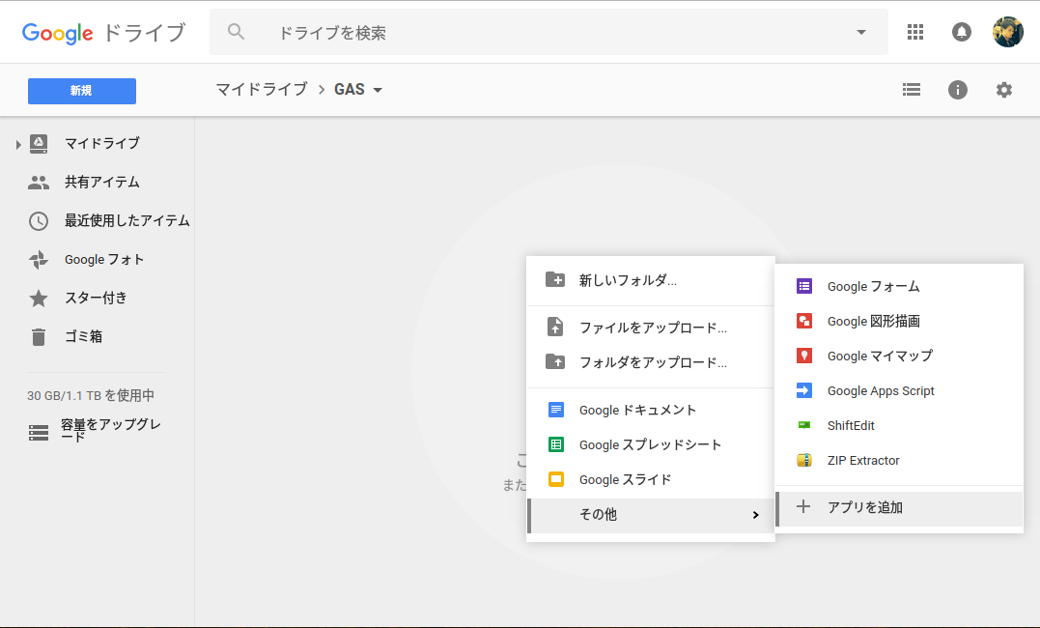This screenshot has width=1040, height=628.
Task: Click the shared items people icon
Action: pos(39,183)
